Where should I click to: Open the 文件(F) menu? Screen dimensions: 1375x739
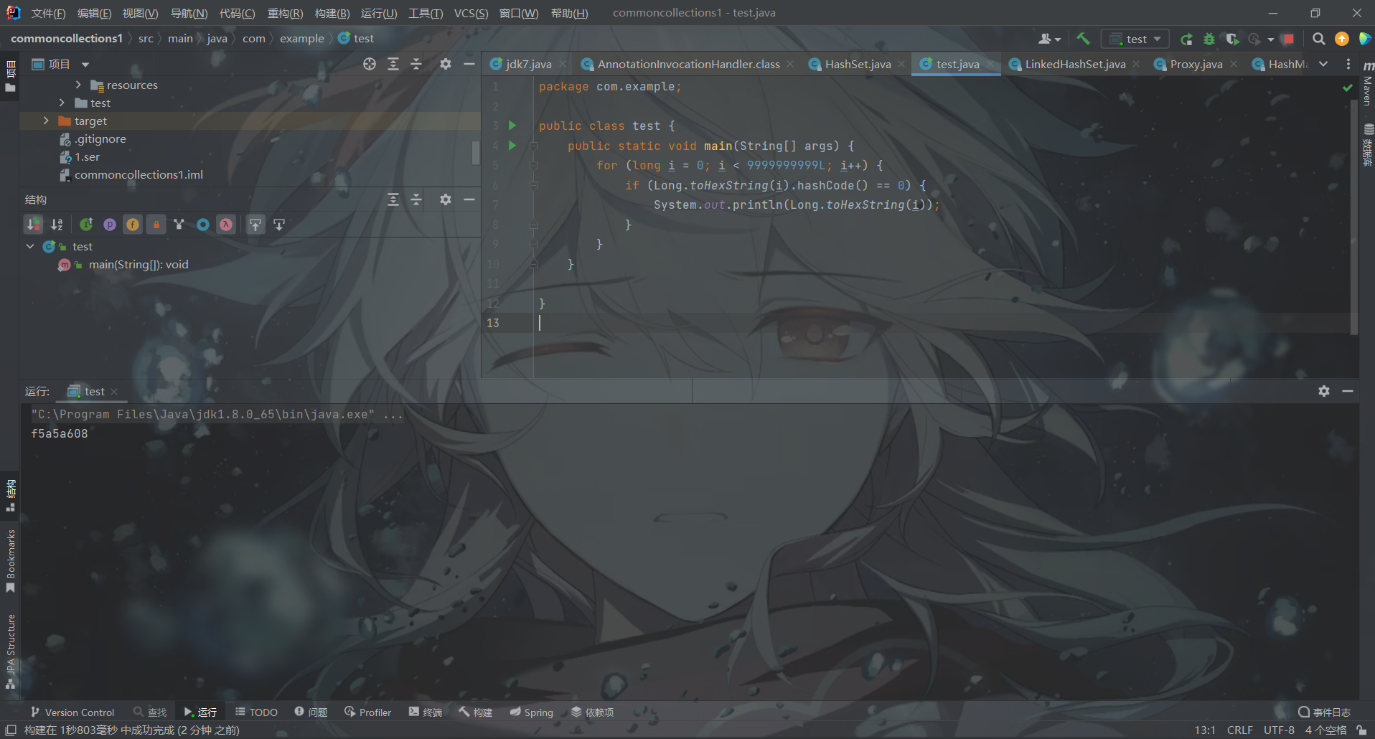(x=48, y=13)
